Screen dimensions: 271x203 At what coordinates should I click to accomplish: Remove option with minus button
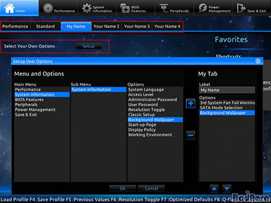tap(191, 135)
